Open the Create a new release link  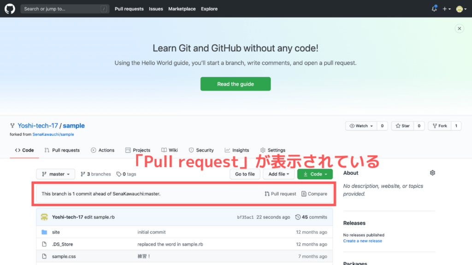pos(362,241)
